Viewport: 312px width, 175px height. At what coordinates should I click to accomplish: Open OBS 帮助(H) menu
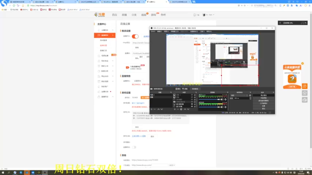coord(209,31)
